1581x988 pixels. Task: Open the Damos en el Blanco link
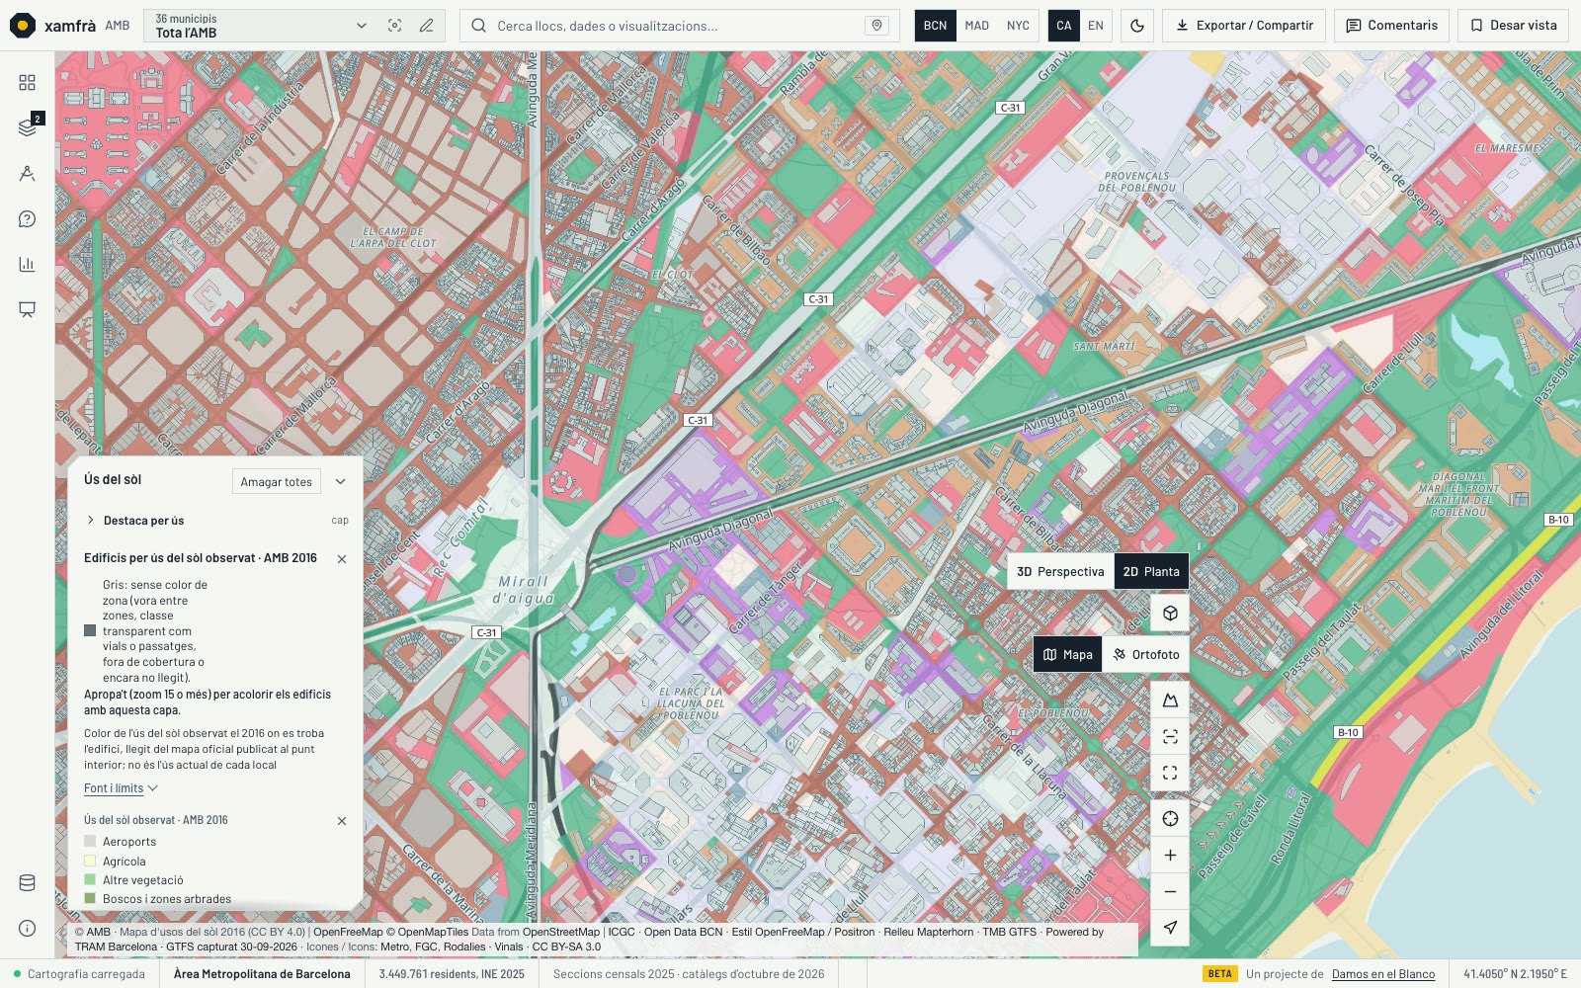tap(1383, 974)
